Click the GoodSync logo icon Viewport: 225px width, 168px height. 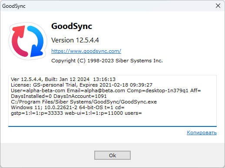pyautogui.click(x=28, y=41)
